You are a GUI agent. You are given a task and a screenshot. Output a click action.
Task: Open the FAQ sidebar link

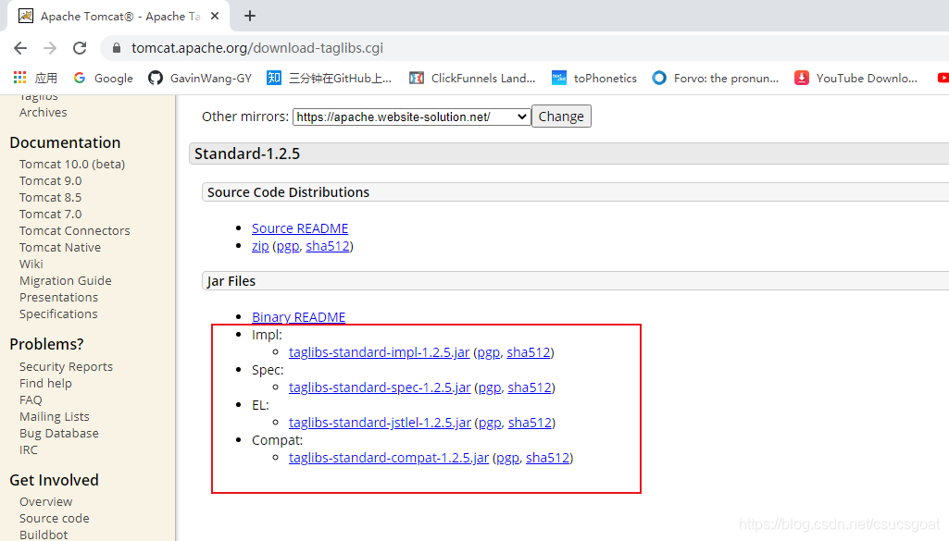[x=31, y=400]
